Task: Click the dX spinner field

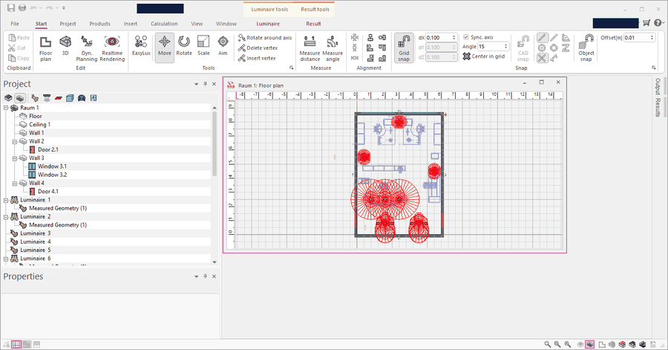Action: point(441,37)
